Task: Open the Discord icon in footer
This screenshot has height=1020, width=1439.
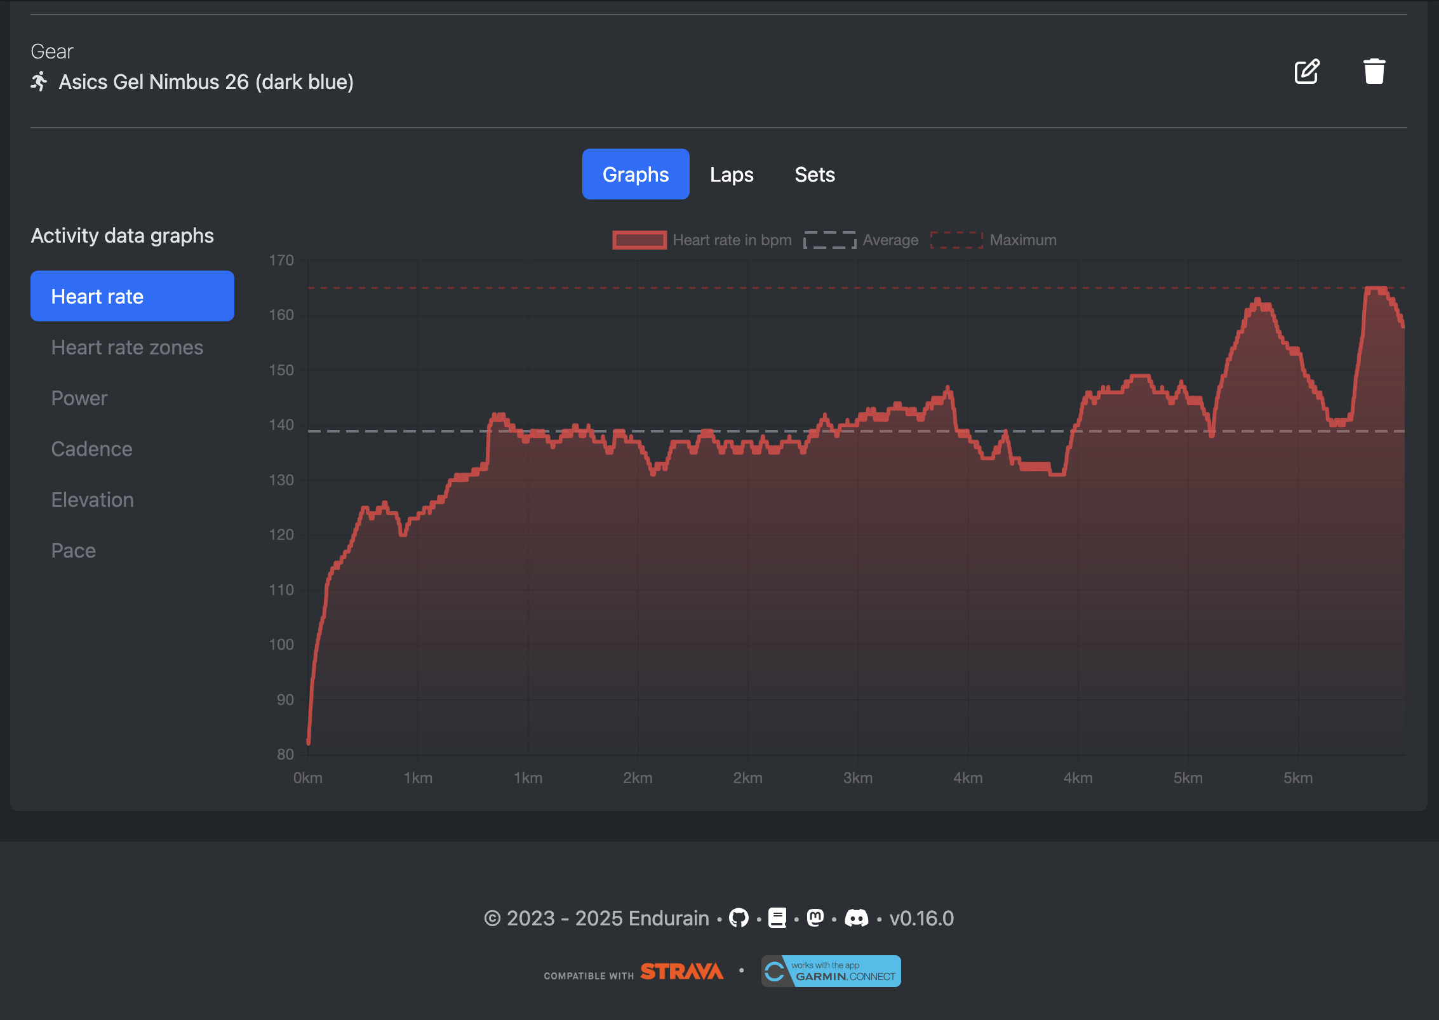Action: [x=857, y=918]
